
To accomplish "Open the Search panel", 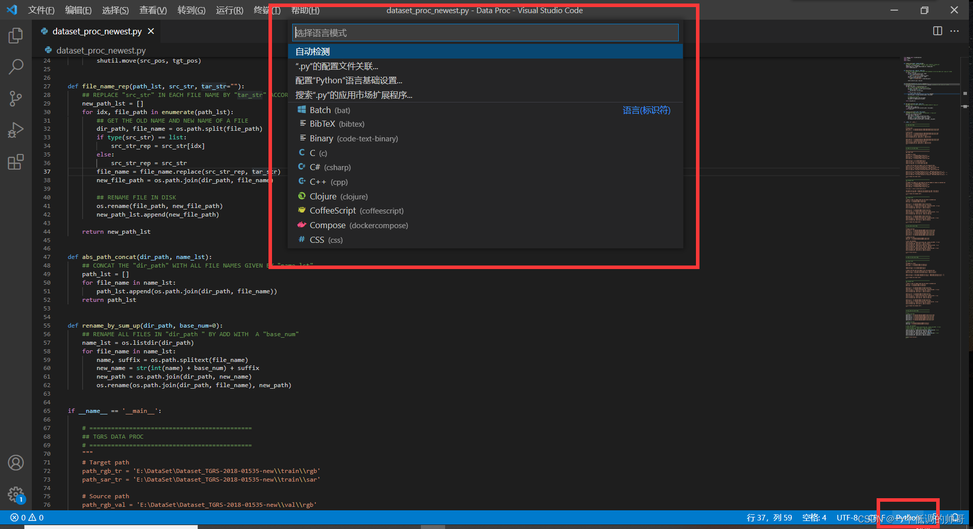I will coord(16,66).
